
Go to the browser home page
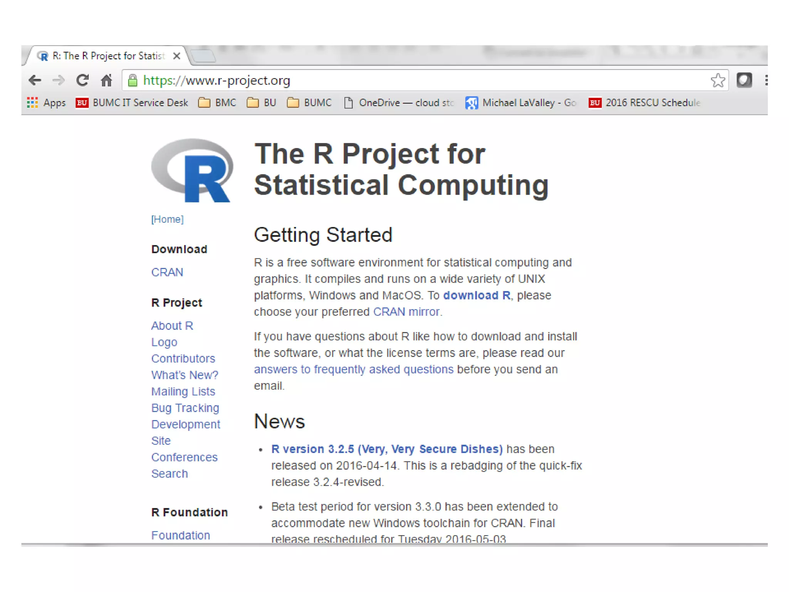[106, 80]
